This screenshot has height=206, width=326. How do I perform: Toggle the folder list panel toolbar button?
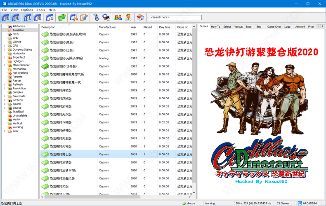click(x=6, y=18)
